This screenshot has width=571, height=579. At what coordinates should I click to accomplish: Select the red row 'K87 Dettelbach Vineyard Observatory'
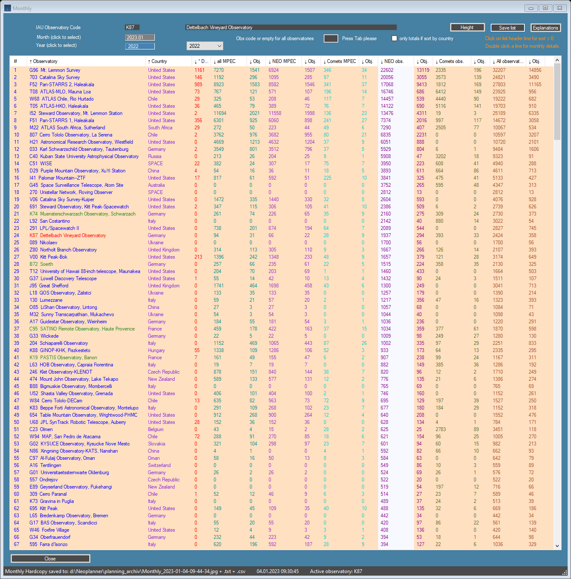click(281, 235)
